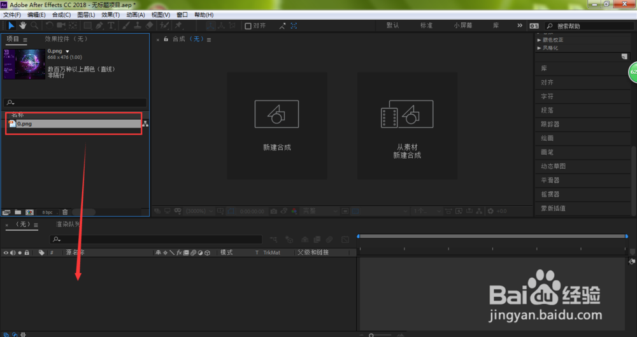The image size is (637, 337).
Task: Select the Type text tool
Action: (x=110, y=25)
